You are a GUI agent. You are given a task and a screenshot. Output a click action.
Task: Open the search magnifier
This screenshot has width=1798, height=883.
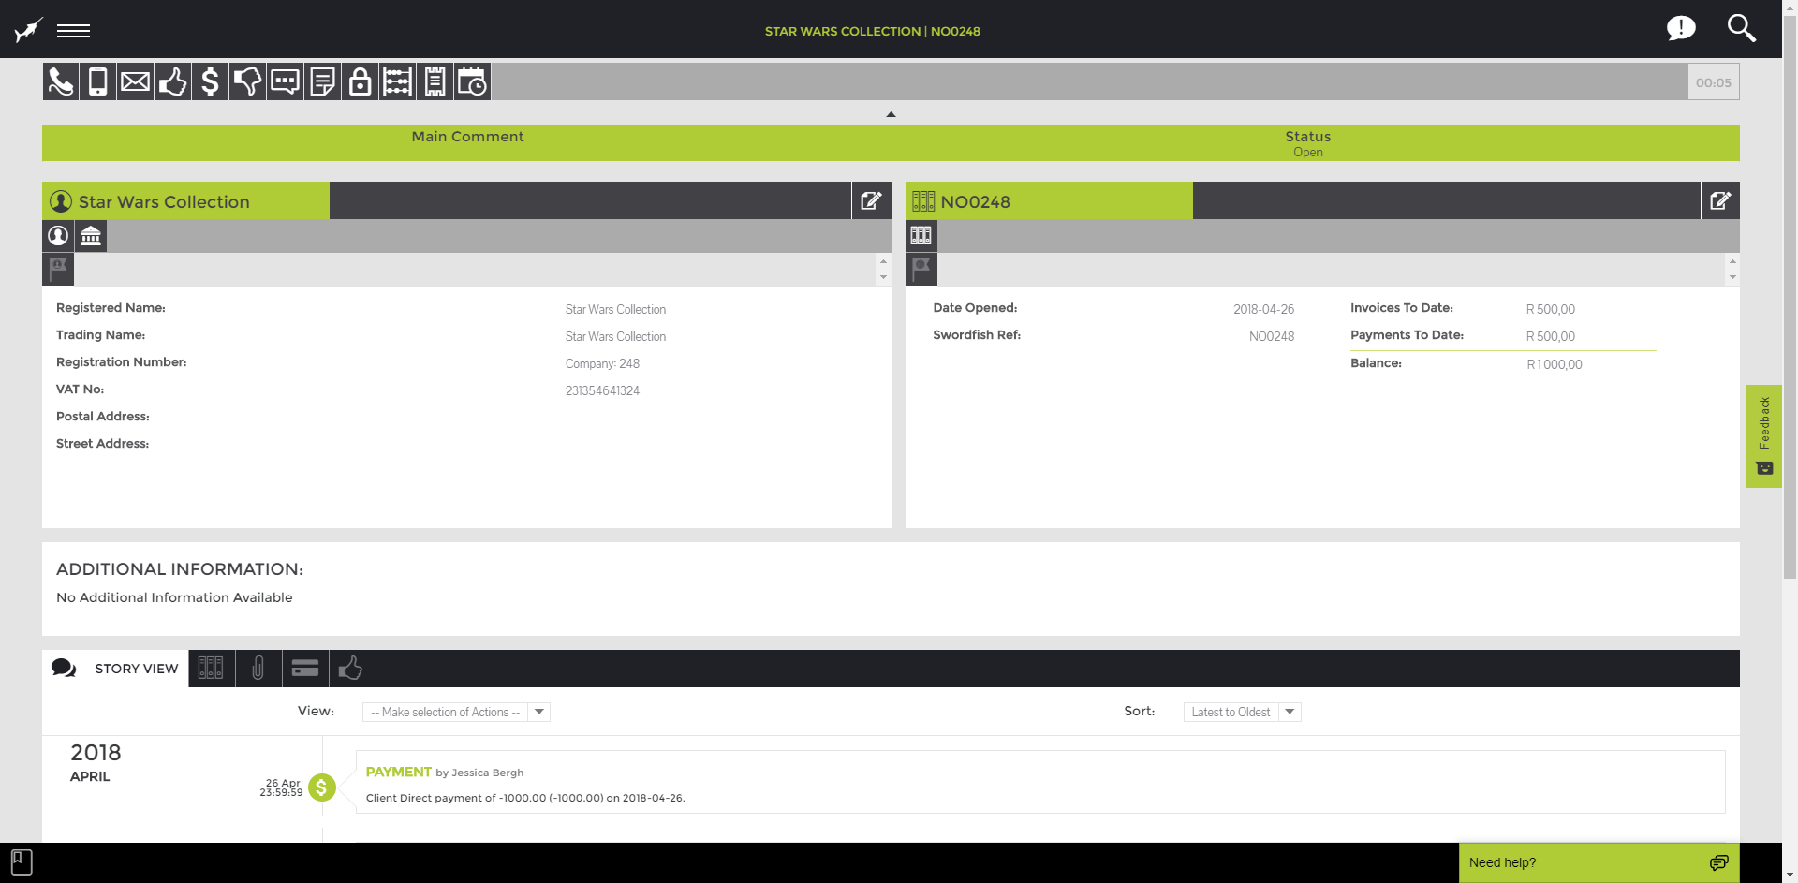point(1741,28)
